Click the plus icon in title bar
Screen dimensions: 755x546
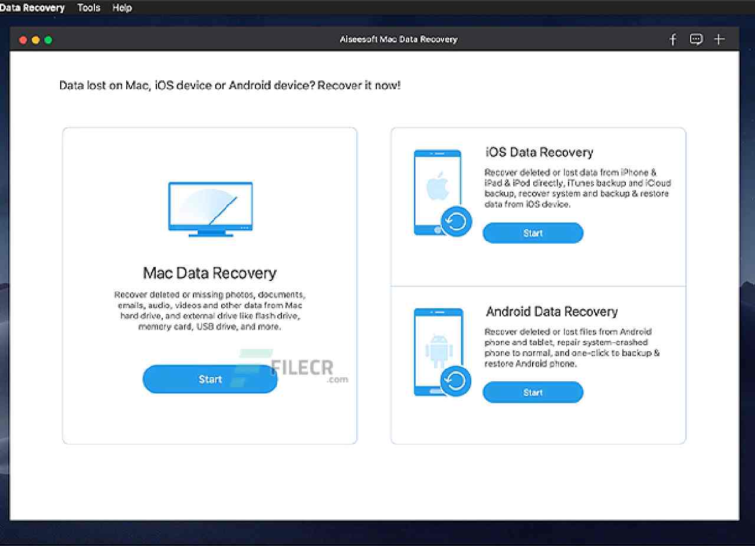(x=719, y=40)
